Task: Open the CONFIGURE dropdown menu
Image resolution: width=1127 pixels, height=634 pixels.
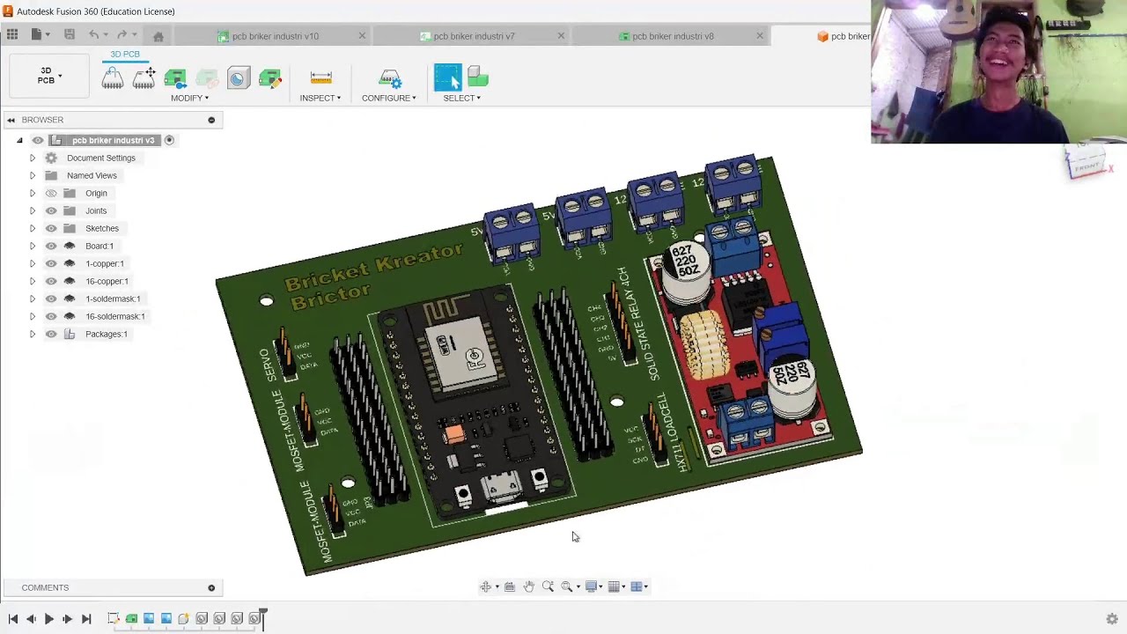Action: point(389,98)
